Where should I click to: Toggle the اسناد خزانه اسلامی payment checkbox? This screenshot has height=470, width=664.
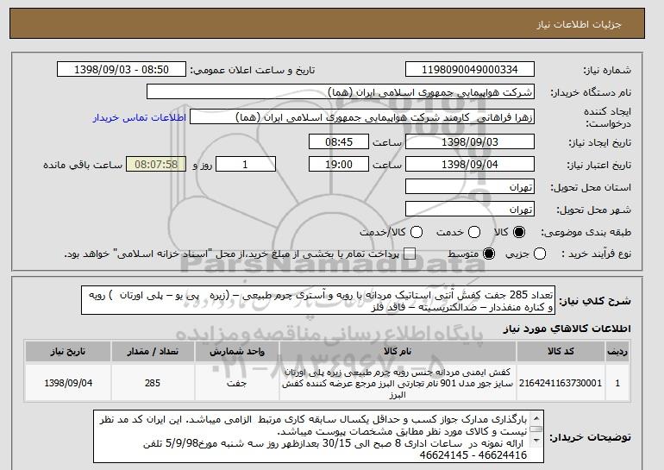pyautogui.click(x=409, y=254)
